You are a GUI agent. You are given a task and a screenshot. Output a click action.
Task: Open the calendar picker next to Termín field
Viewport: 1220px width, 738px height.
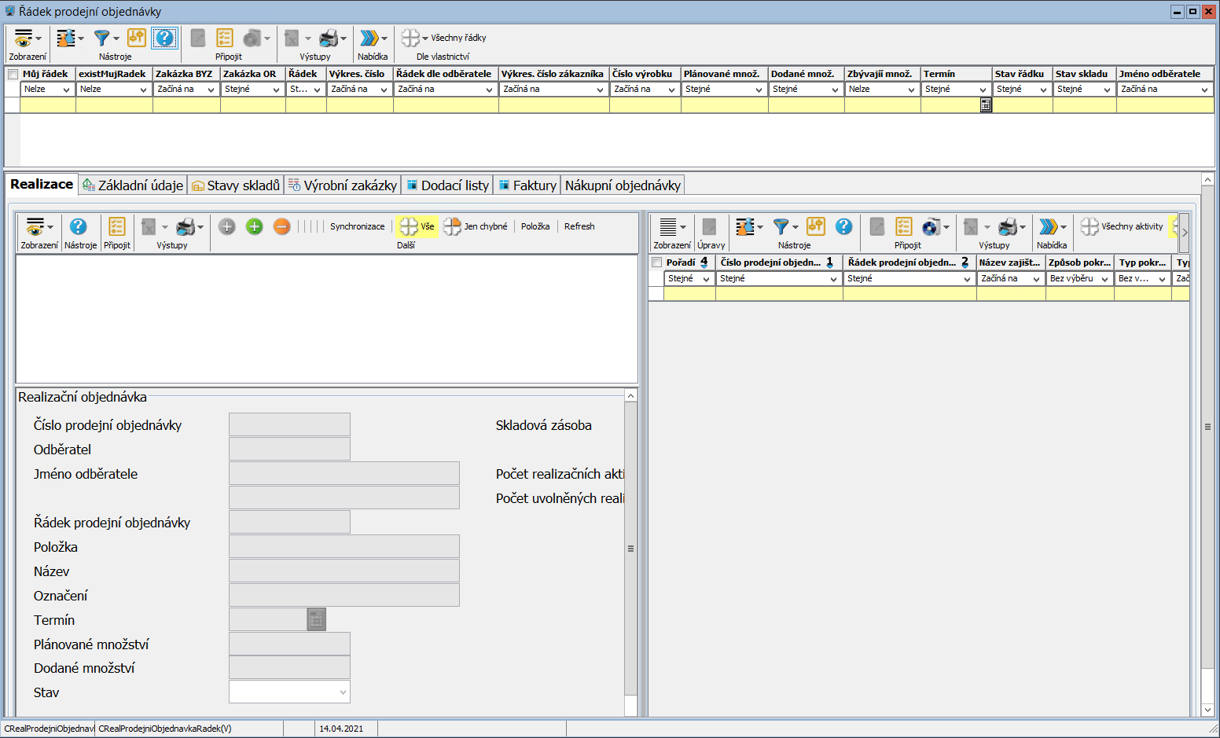pyautogui.click(x=316, y=620)
